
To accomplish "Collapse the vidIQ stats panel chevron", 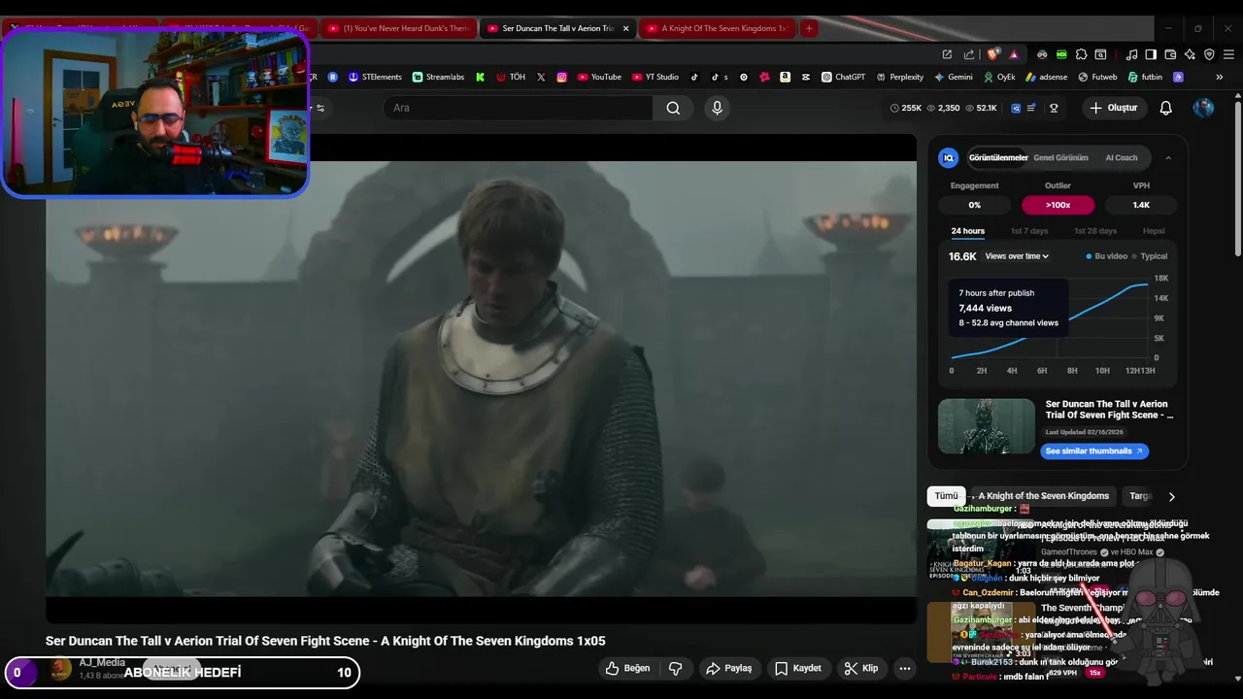I will click(x=1168, y=157).
